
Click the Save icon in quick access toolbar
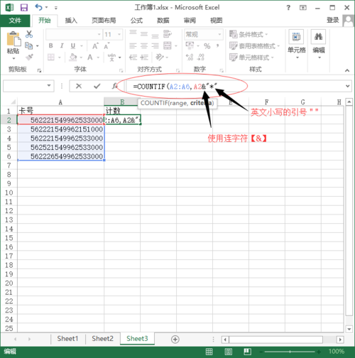pos(24,8)
